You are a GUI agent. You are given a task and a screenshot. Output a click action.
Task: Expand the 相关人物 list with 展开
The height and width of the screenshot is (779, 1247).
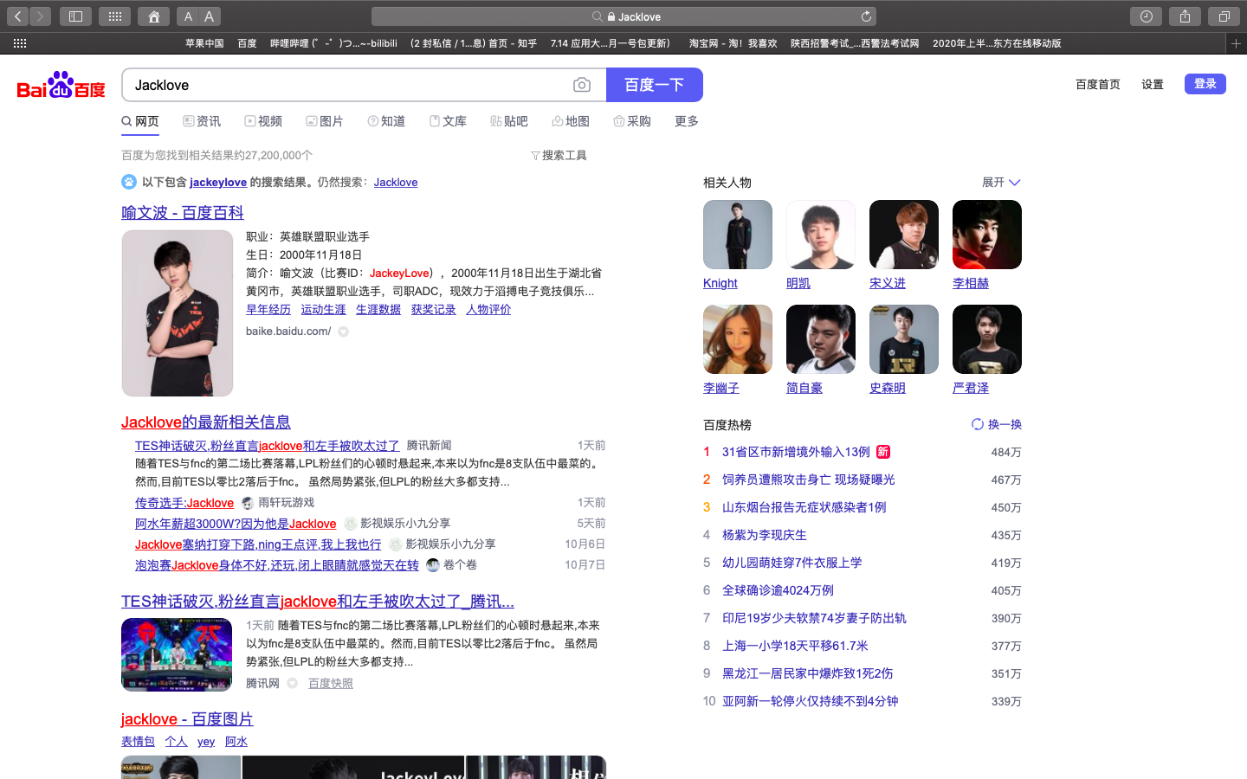[1001, 183]
